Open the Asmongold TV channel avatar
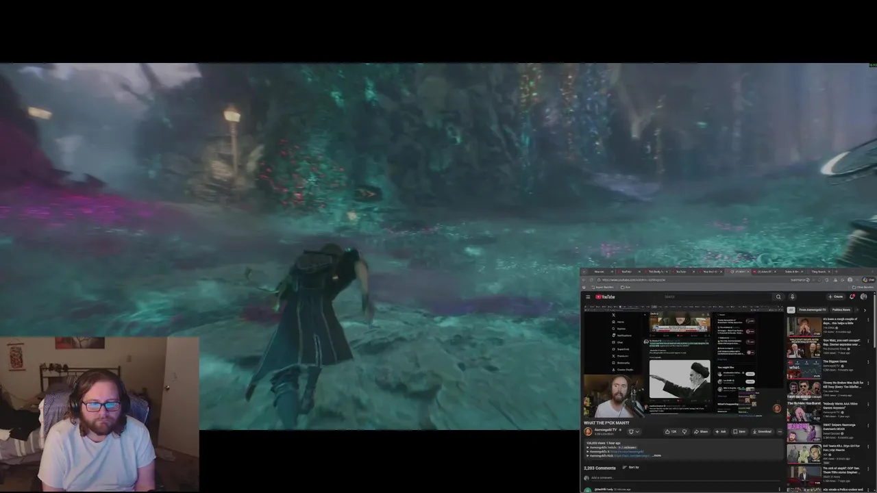 588,431
